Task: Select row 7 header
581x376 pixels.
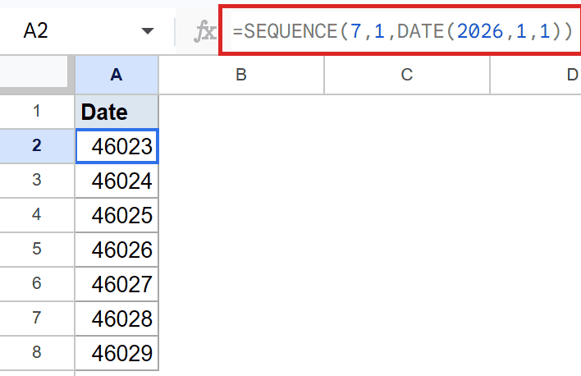Action: click(37, 319)
